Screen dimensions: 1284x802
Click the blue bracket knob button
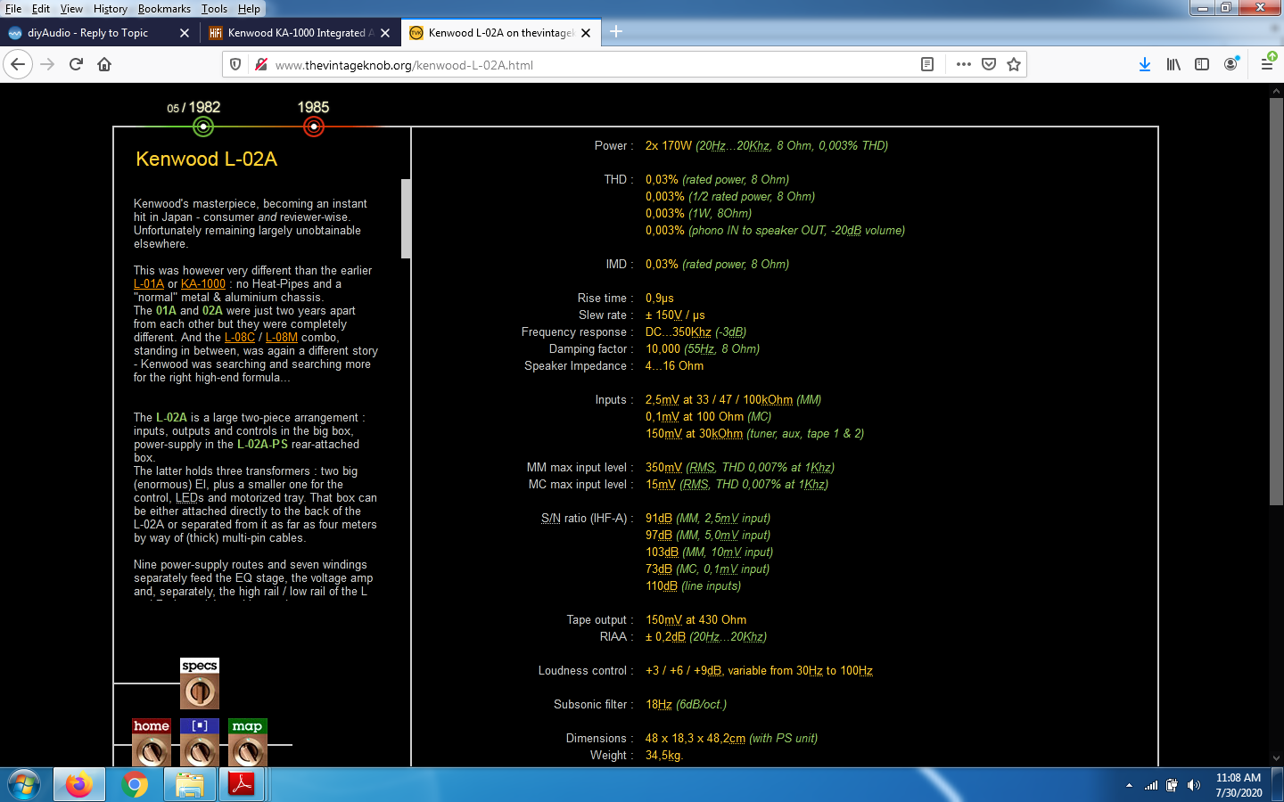click(200, 744)
